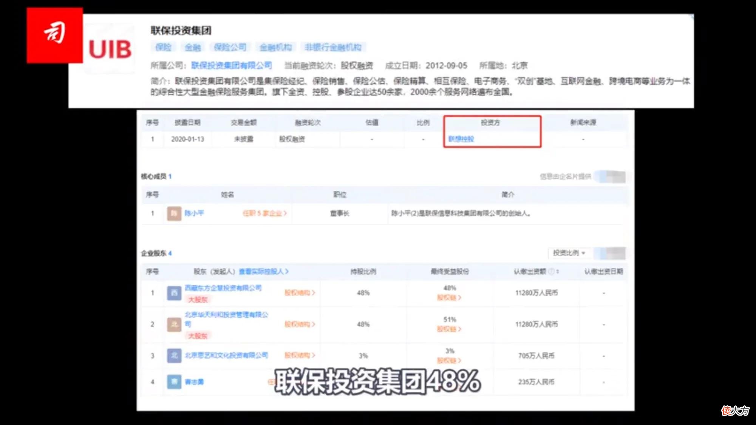This screenshot has width=756, height=425.
Task: Select the 保险公司 tag
Action: [x=230, y=47]
